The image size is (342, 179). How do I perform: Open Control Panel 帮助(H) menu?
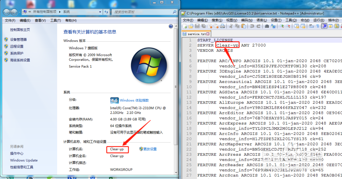pos(71,20)
